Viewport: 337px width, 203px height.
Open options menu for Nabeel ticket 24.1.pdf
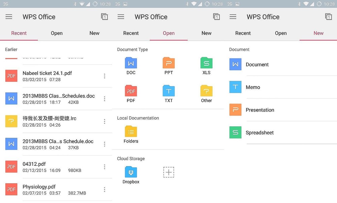[x=104, y=76]
